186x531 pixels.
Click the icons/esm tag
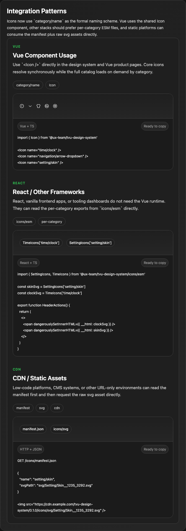(24, 222)
